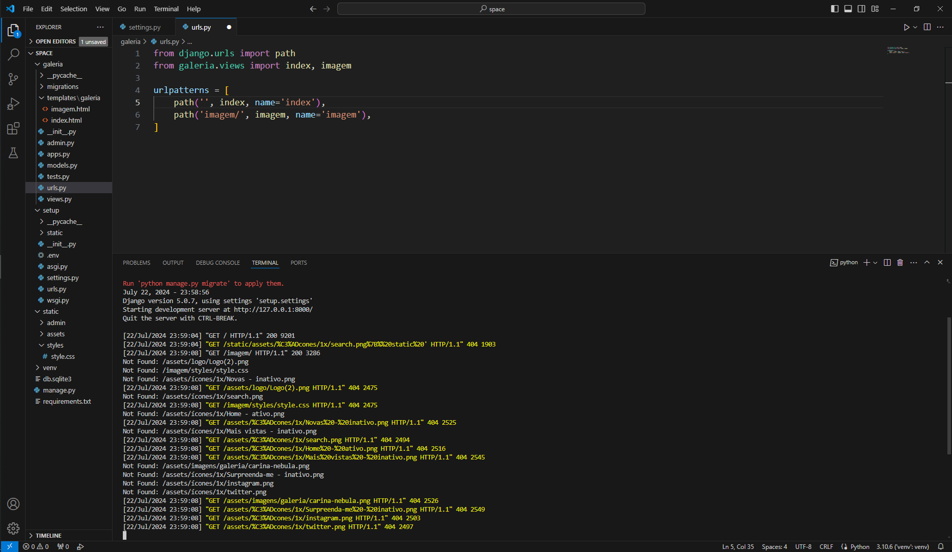Click UTF-8 encoding status item

coord(804,546)
